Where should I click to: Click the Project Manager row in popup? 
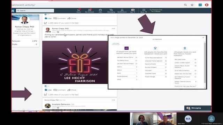[x=156, y=77]
